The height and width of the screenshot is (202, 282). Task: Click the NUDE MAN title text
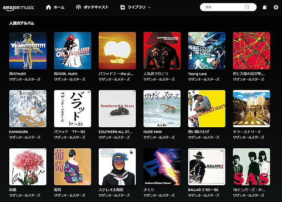(x=152, y=132)
